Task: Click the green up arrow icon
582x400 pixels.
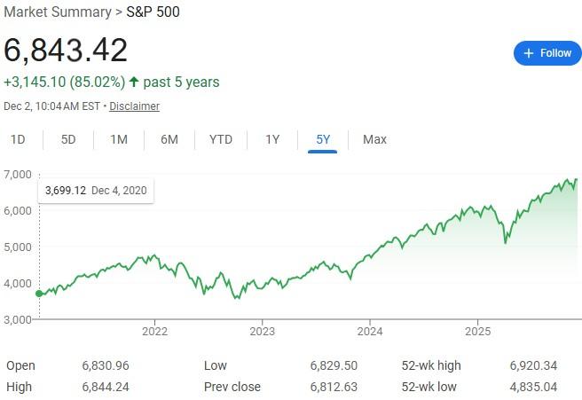Action: (x=134, y=82)
